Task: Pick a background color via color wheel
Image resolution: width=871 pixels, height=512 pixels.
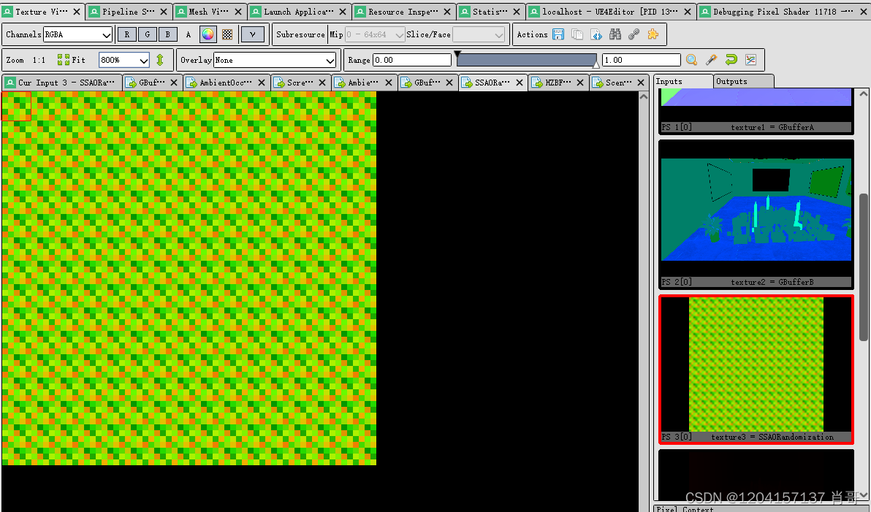Action: pos(208,34)
